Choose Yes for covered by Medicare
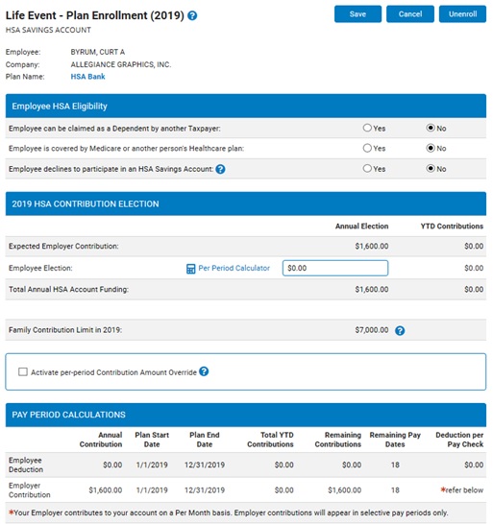This screenshot has height=524, width=493. pyautogui.click(x=367, y=148)
